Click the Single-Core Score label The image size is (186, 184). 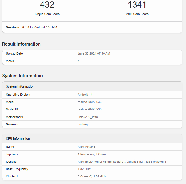coord(47,14)
